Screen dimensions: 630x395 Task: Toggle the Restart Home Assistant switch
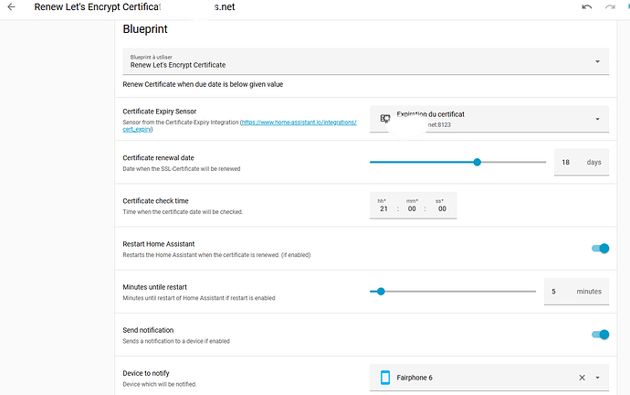(600, 249)
